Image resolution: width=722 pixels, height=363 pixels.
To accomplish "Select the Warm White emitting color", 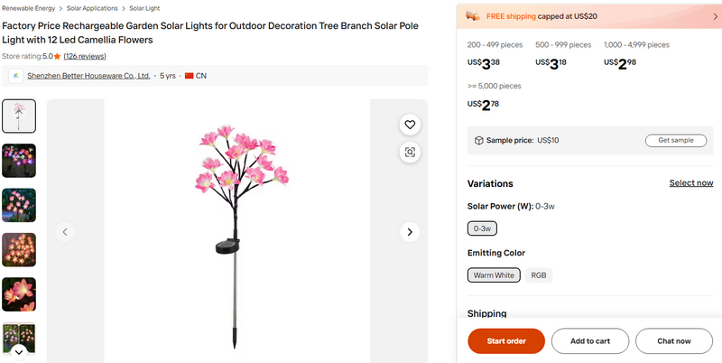I will 494,275.
